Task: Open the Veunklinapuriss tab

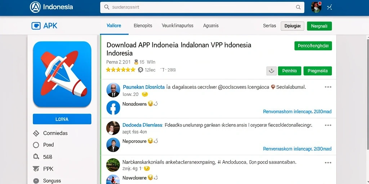Action: click(177, 26)
